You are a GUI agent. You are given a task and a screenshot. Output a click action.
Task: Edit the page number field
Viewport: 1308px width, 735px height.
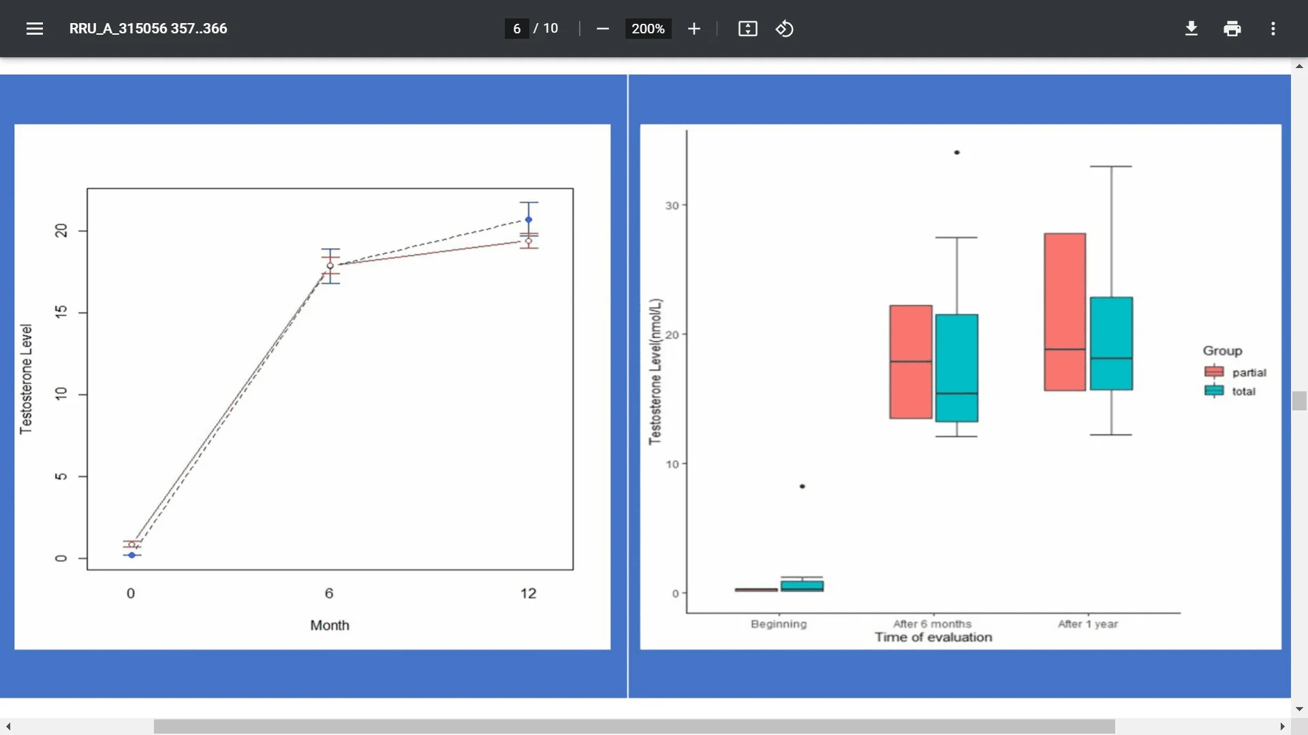click(x=517, y=29)
